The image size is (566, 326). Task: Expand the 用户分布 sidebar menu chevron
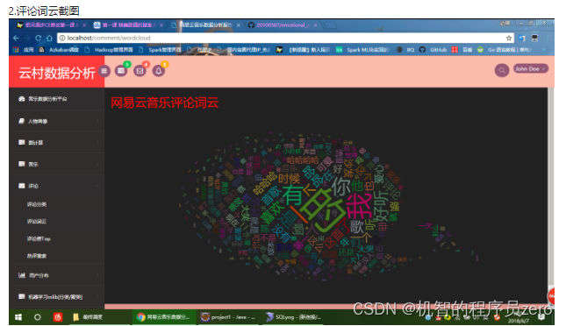(x=97, y=275)
